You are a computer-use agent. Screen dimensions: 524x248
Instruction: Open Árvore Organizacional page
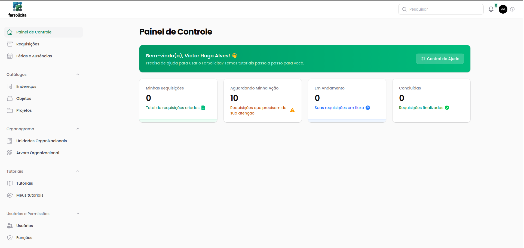[x=44, y=153]
